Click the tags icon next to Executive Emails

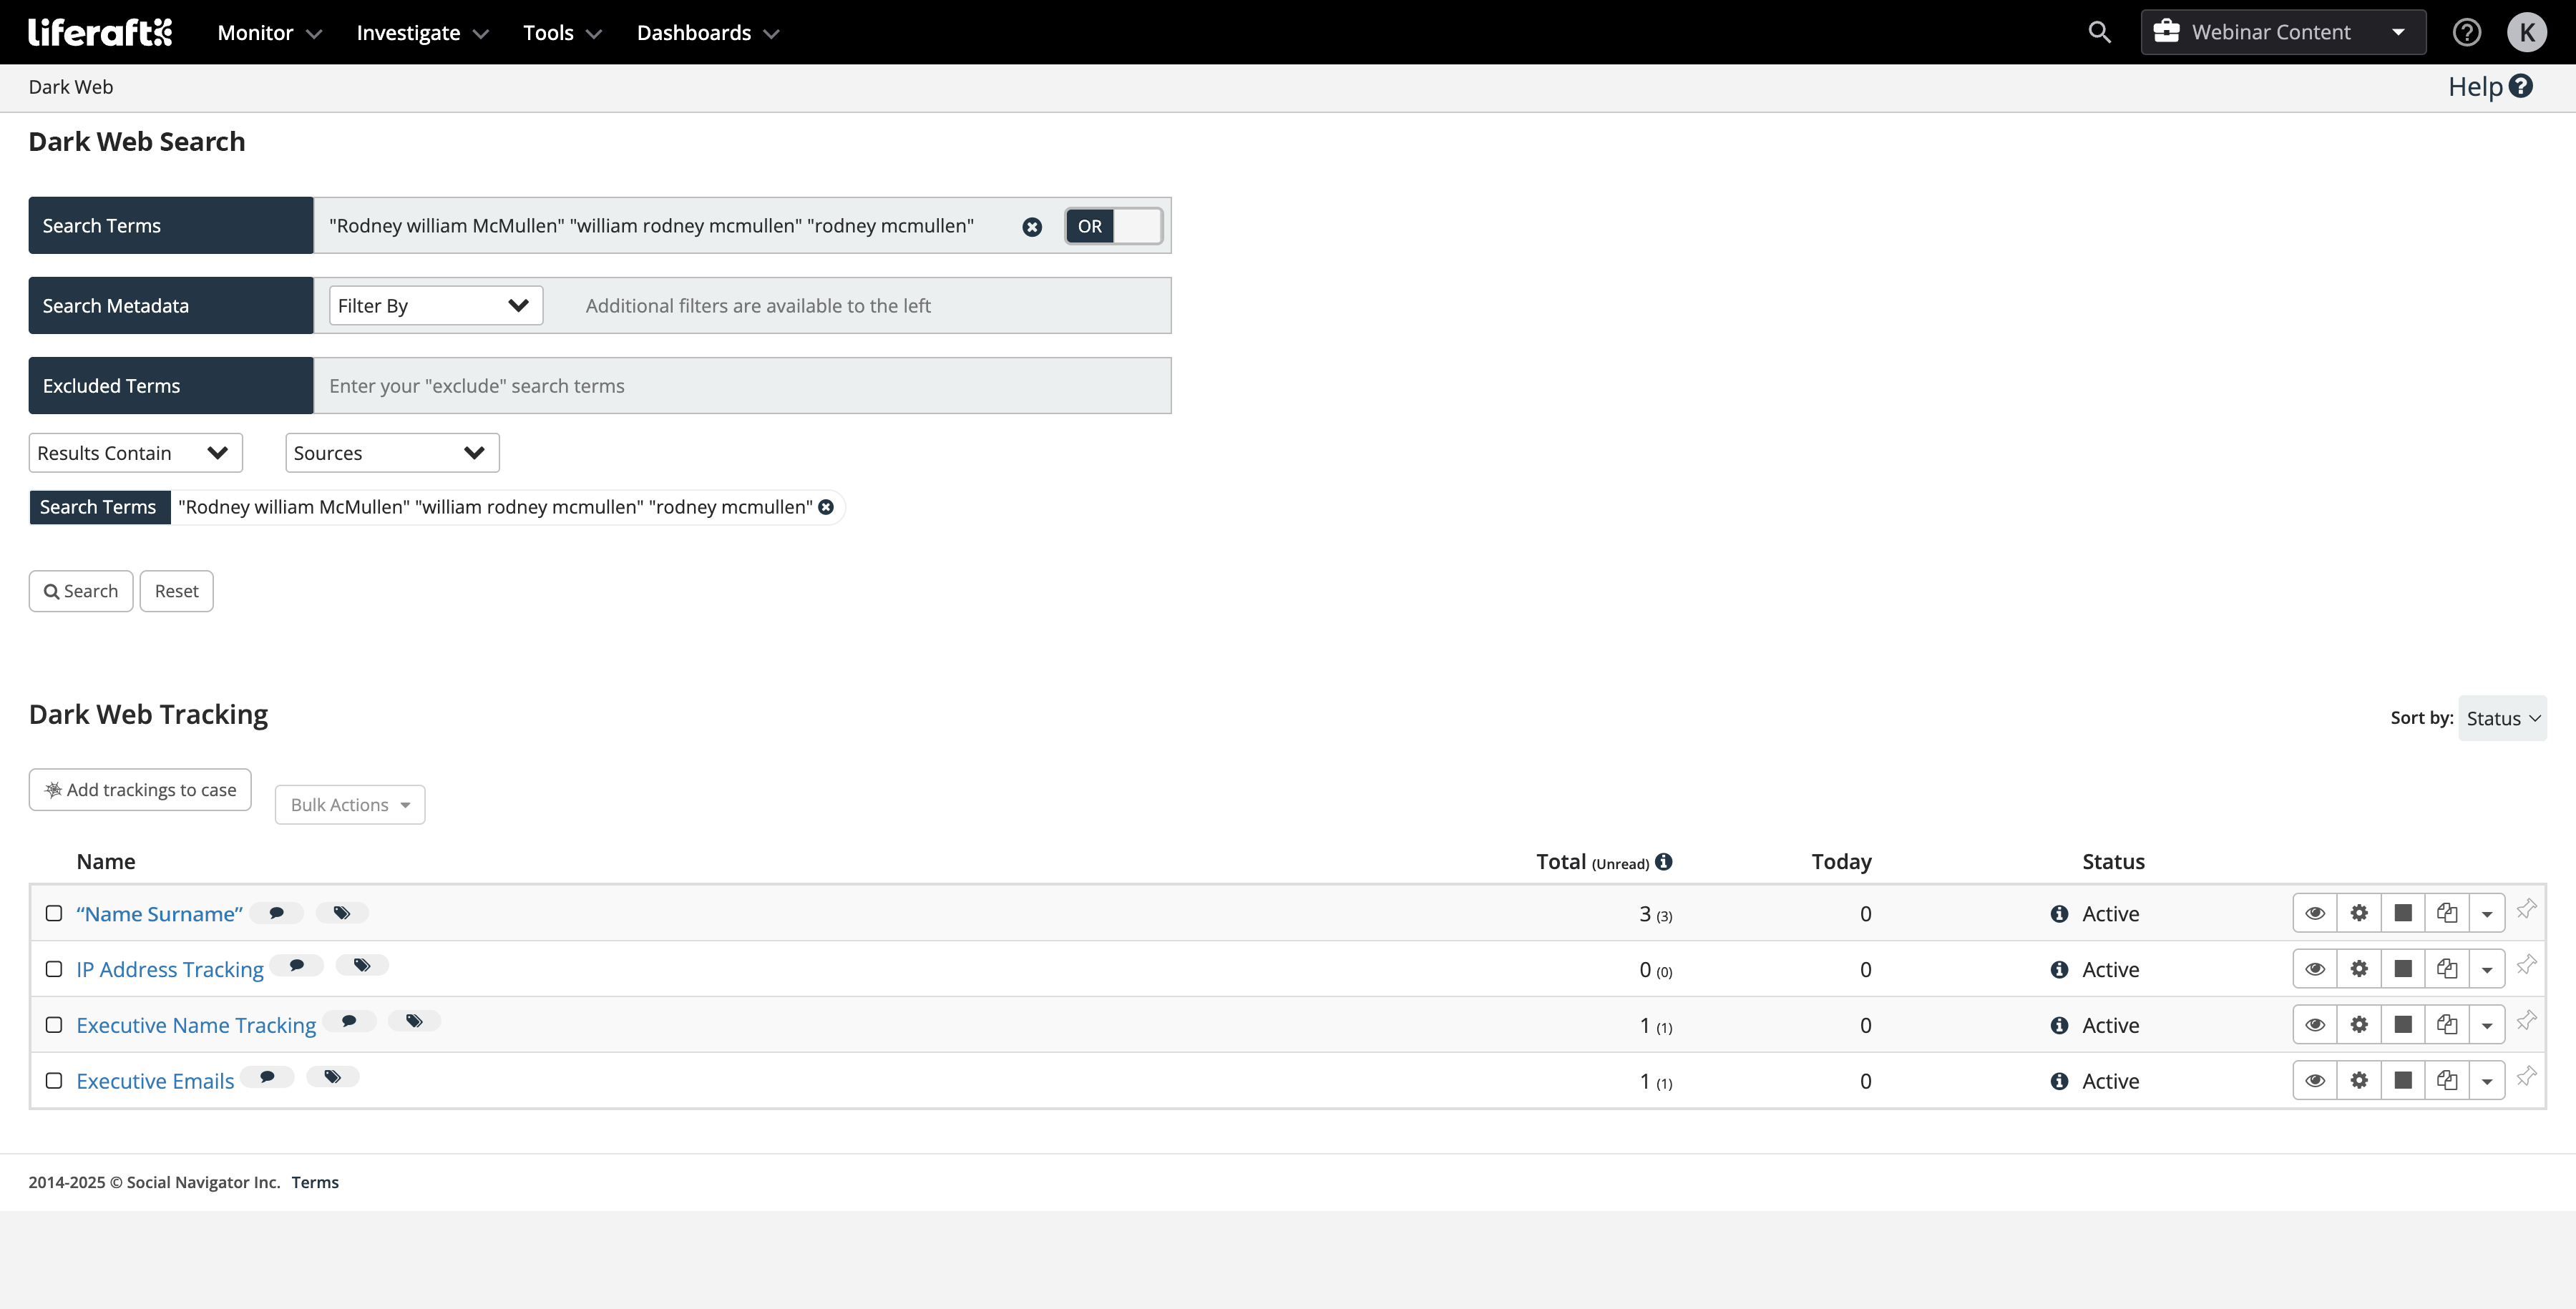point(332,1077)
